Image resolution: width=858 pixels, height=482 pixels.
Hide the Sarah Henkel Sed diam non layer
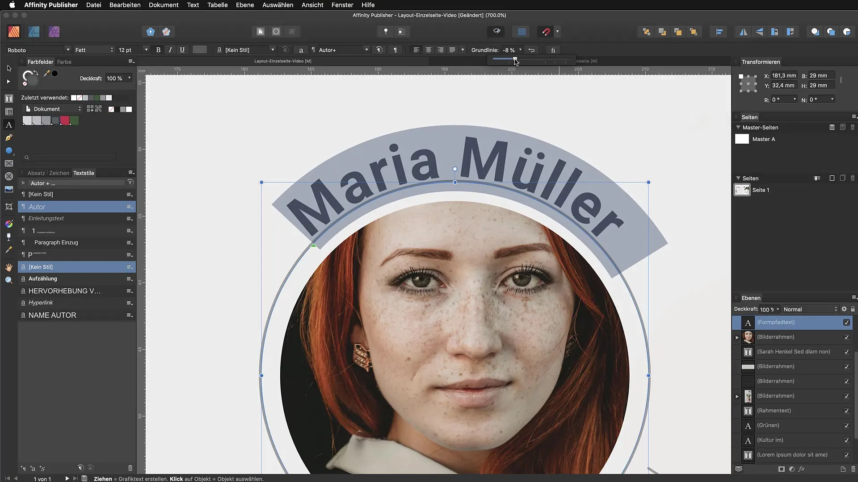846,352
